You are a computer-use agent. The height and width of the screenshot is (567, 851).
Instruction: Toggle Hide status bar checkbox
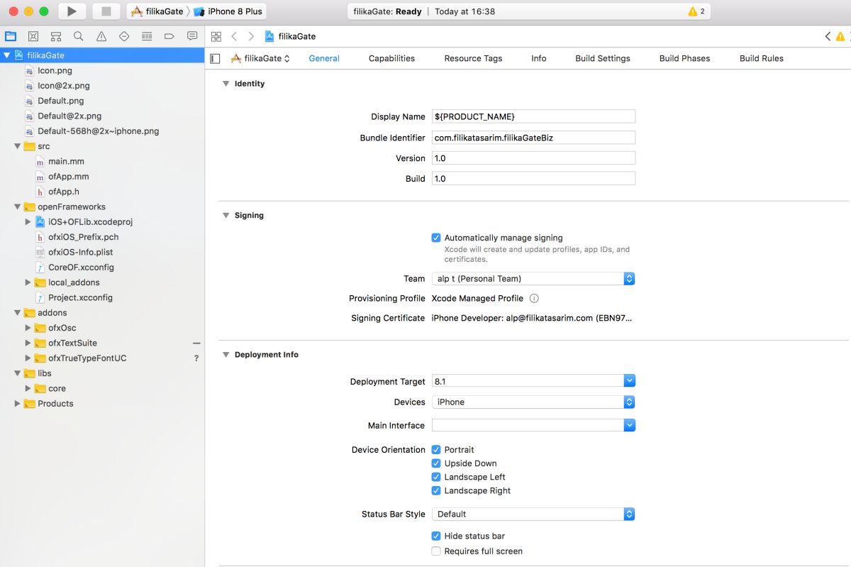click(x=436, y=536)
